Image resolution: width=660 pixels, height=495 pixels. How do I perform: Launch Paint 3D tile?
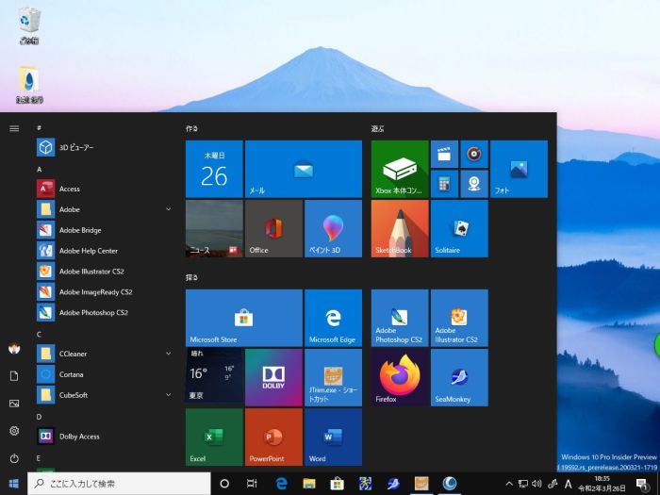pos(333,228)
